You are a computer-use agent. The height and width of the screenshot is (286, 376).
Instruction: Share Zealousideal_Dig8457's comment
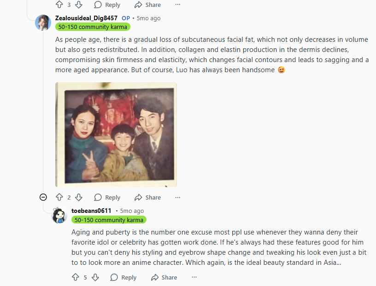[x=147, y=197]
